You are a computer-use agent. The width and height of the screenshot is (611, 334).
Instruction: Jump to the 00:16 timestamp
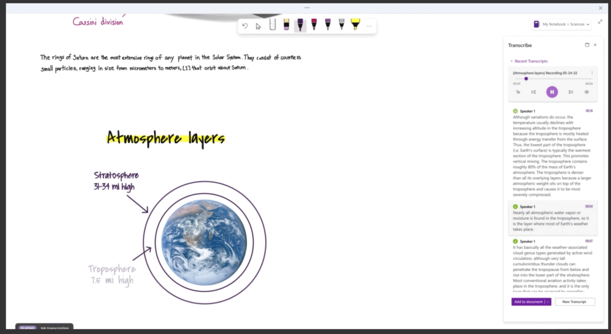(589, 111)
